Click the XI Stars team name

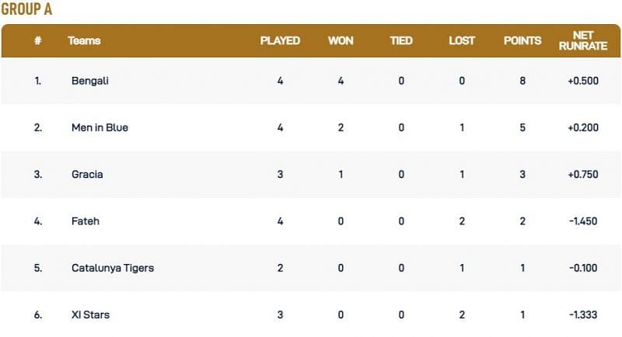coord(89,314)
